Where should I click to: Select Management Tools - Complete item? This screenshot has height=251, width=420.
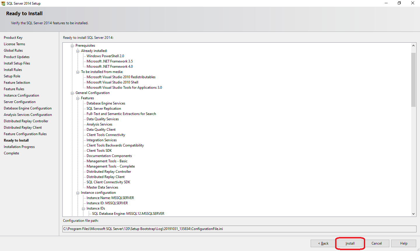click(111, 166)
